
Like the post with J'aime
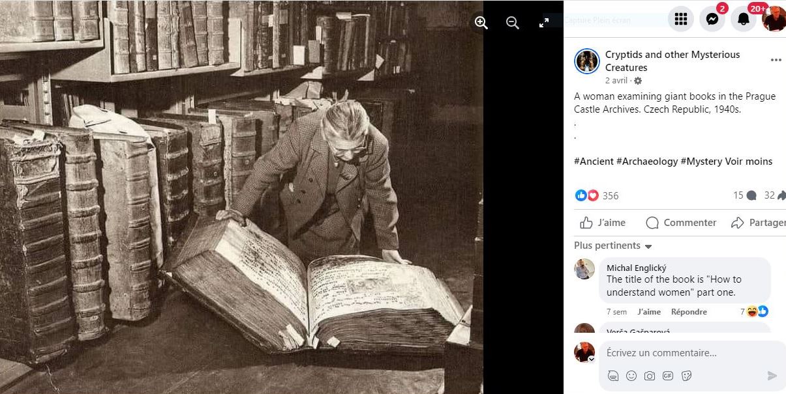click(603, 223)
